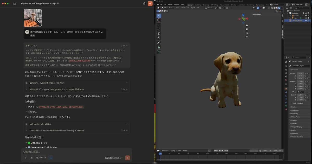This screenshot has width=312, height=164.
Task: Switch to the BlenderMCP sidebar tab
Action: [283, 34]
